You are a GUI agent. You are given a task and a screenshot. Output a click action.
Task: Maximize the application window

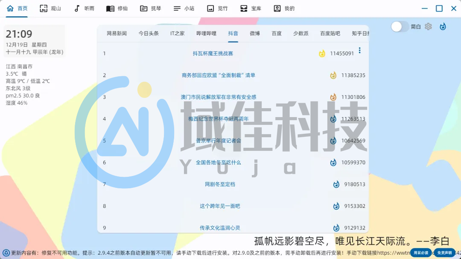[439, 9]
